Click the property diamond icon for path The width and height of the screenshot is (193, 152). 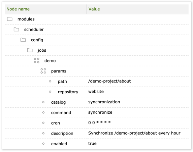tap(50, 81)
